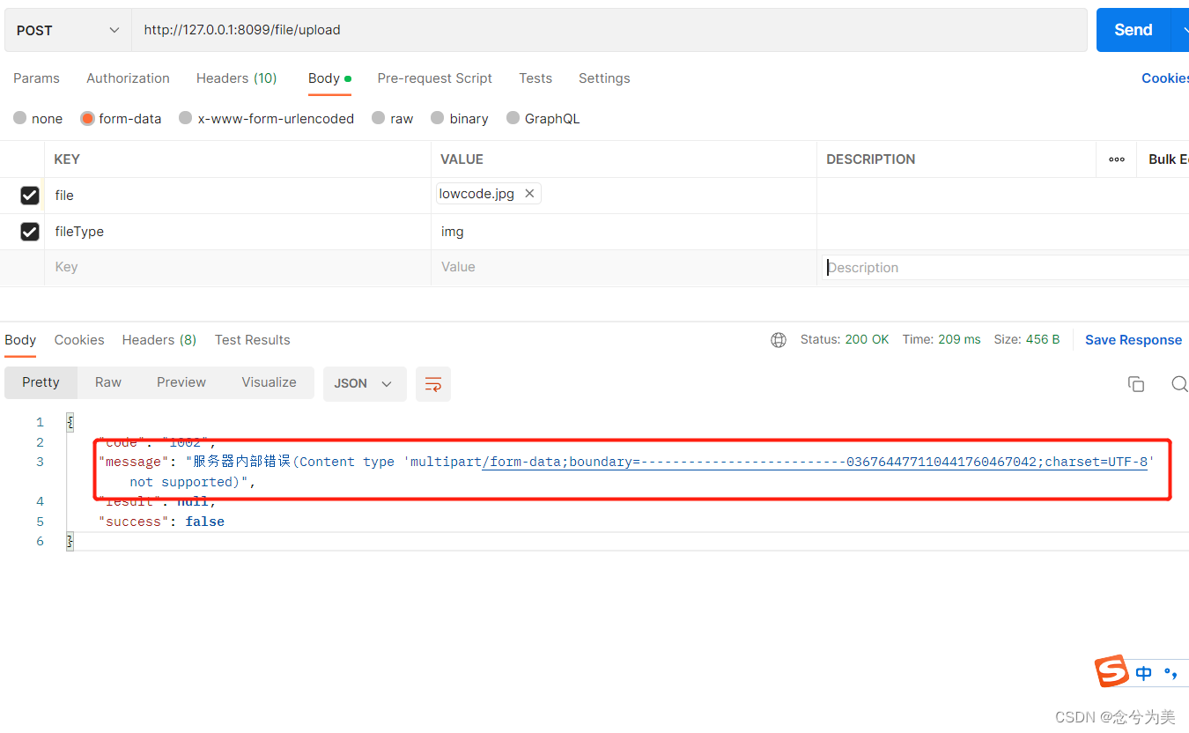
Task: Uncheck the fileType parameter row
Action: pos(29,231)
